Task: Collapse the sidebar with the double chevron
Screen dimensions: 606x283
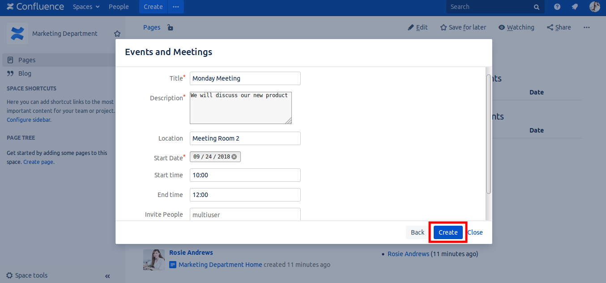Action: 107,276
